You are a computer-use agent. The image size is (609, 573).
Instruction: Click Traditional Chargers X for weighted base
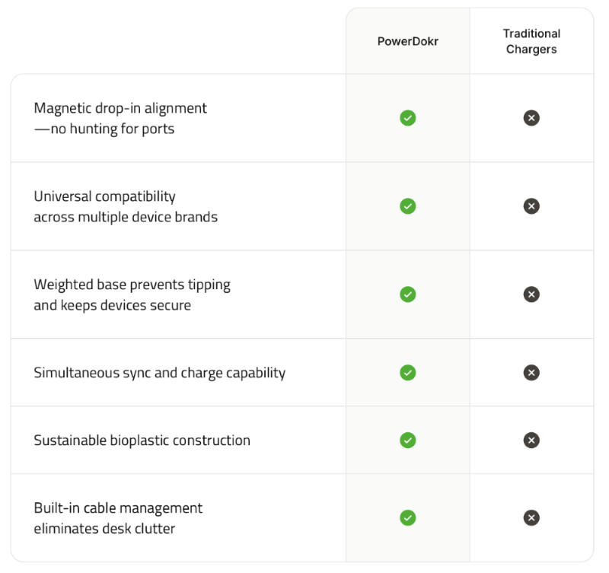[531, 294]
